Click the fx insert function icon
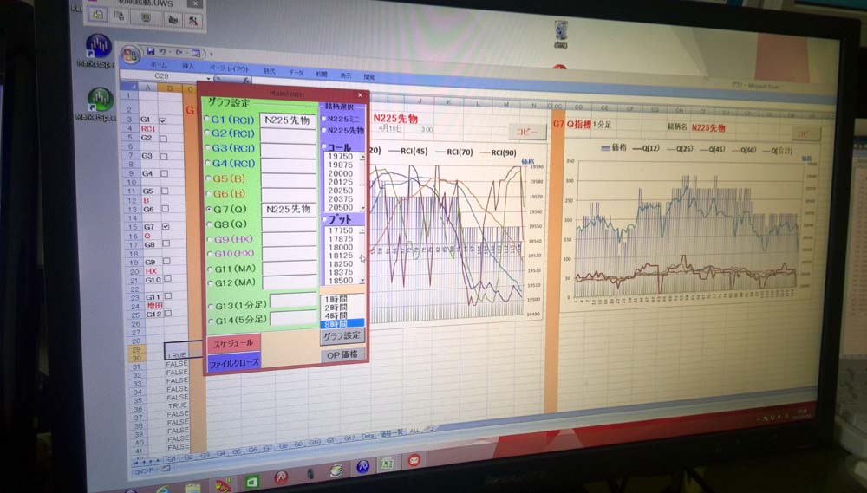Viewport: 867px width, 493px height. pyautogui.click(x=245, y=80)
